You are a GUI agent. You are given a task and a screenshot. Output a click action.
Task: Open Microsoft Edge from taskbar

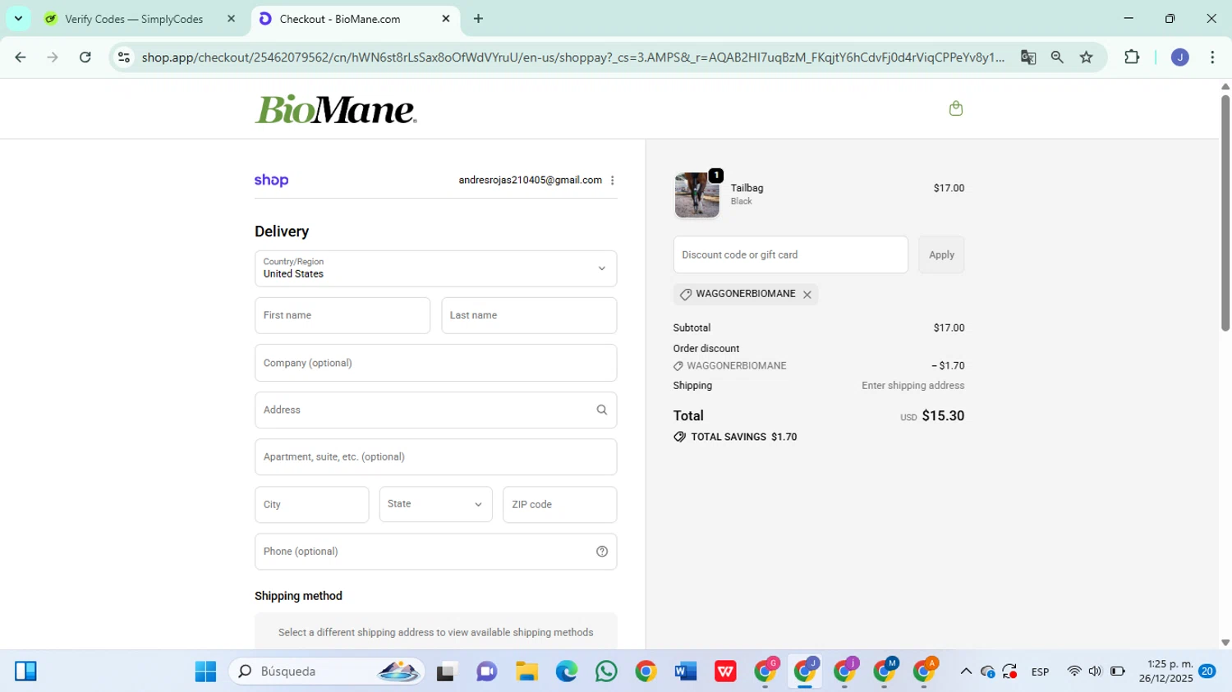(x=567, y=671)
